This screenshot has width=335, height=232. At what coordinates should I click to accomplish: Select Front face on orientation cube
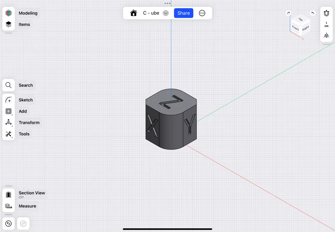click(295, 28)
